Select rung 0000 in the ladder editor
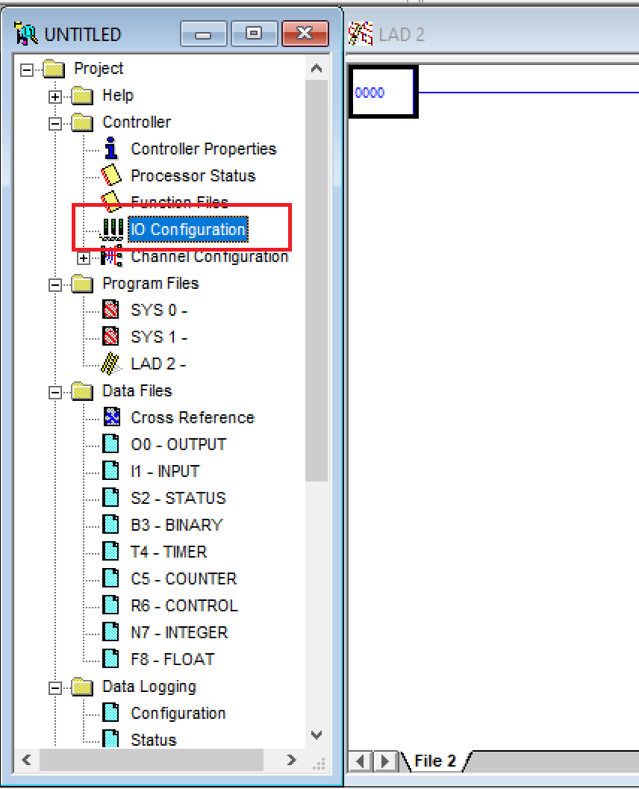639x789 pixels. click(x=382, y=92)
